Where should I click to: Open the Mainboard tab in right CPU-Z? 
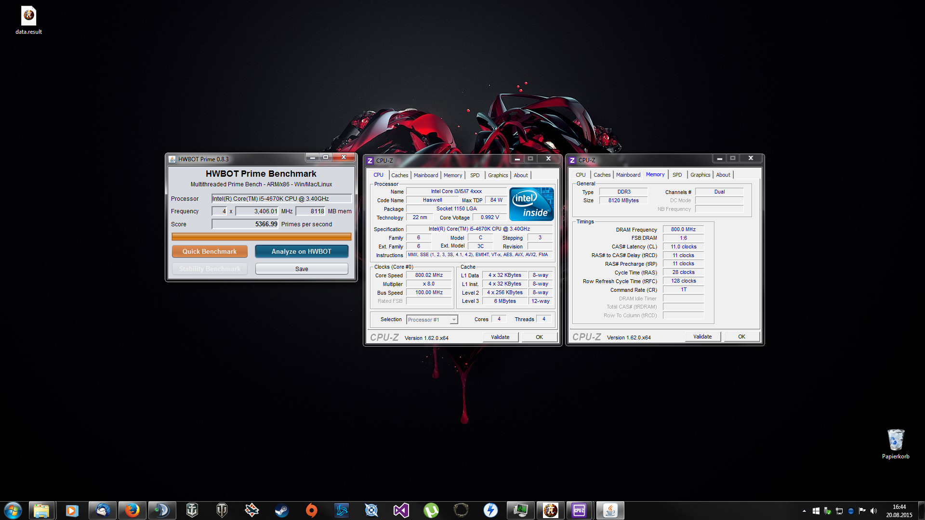(628, 175)
